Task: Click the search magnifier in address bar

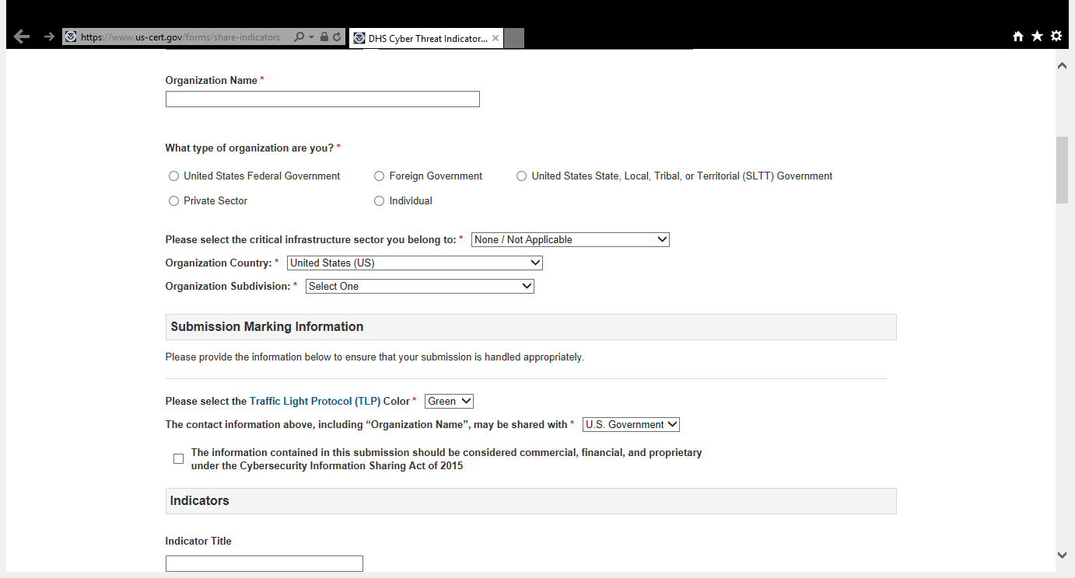Action: (x=299, y=37)
